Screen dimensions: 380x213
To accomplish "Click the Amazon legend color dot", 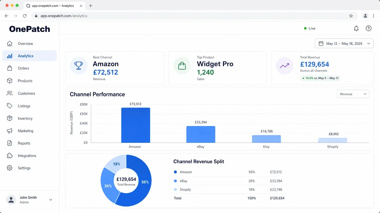I will (175, 172).
